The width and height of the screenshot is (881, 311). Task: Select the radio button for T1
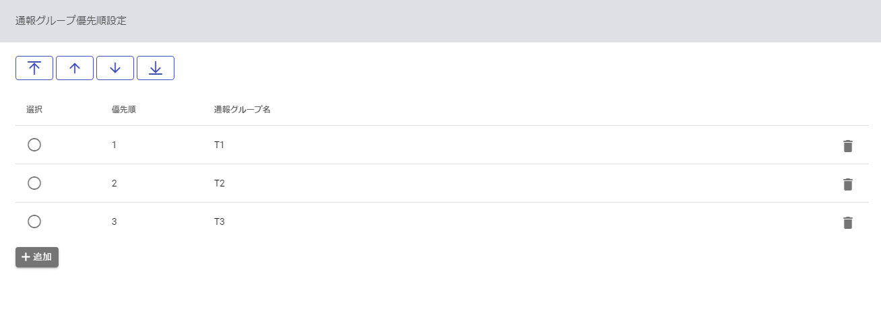(x=34, y=145)
